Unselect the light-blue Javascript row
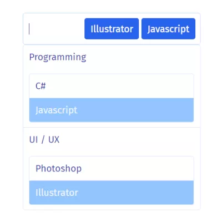The width and height of the screenshot is (222, 222). 112,110
